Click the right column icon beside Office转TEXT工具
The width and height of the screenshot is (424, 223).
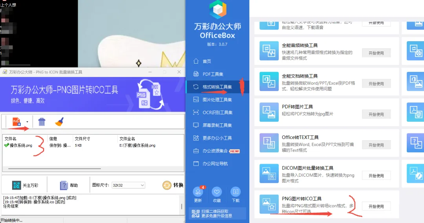click(415, 143)
